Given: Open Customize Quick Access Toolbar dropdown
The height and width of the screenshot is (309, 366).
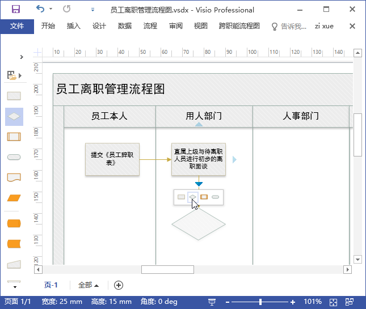Looking at the screenshot, I should (92, 10).
